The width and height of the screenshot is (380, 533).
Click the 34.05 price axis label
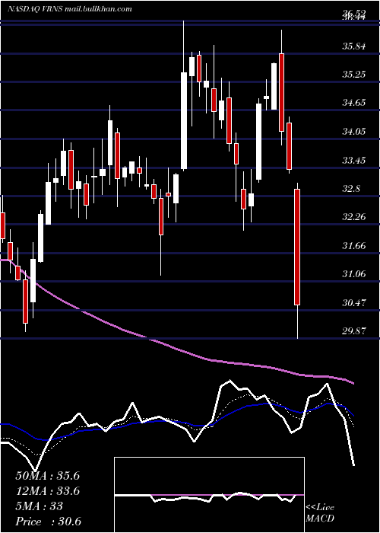coord(354,132)
